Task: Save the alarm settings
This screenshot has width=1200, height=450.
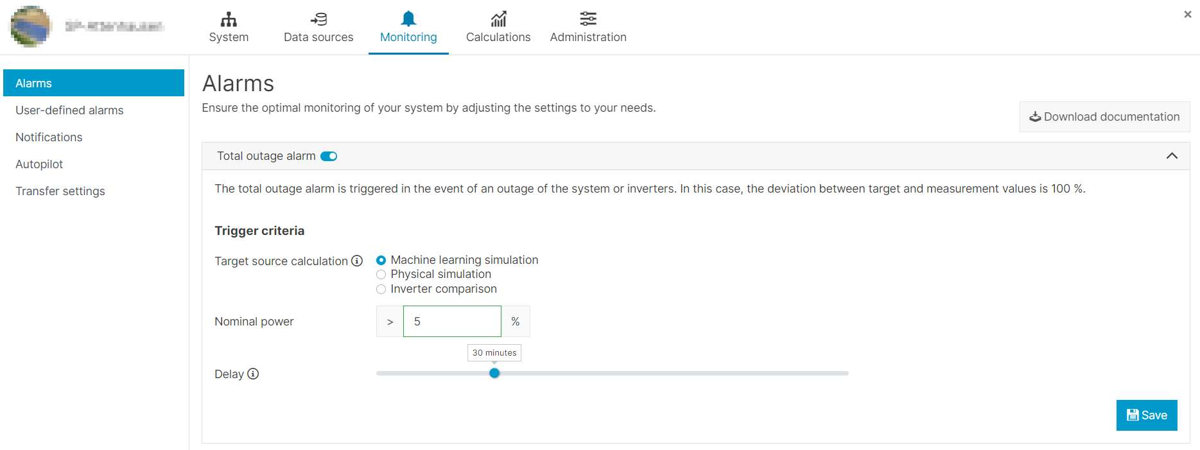Action: pos(1146,415)
